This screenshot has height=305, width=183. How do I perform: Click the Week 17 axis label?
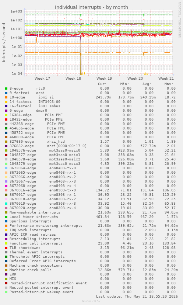(42, 79)
